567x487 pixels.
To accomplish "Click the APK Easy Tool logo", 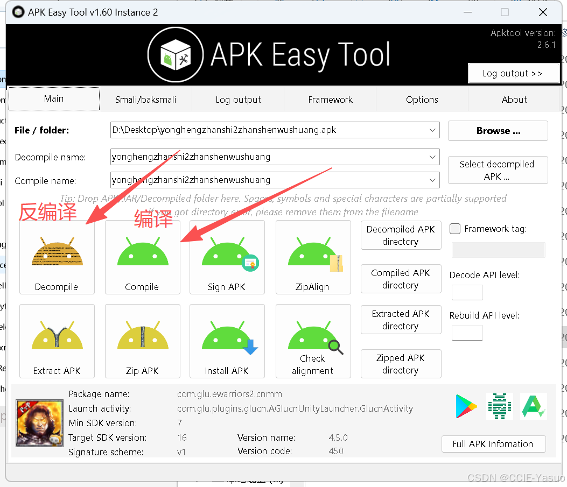I will click(x=176, y=55).
